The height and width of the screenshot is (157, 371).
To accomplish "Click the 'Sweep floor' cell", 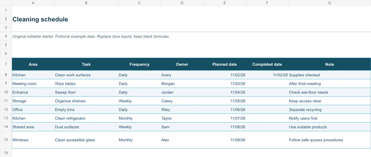I will 86,92.
